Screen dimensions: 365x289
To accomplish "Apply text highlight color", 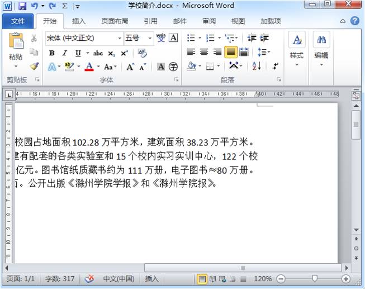I will pos(69,67).
